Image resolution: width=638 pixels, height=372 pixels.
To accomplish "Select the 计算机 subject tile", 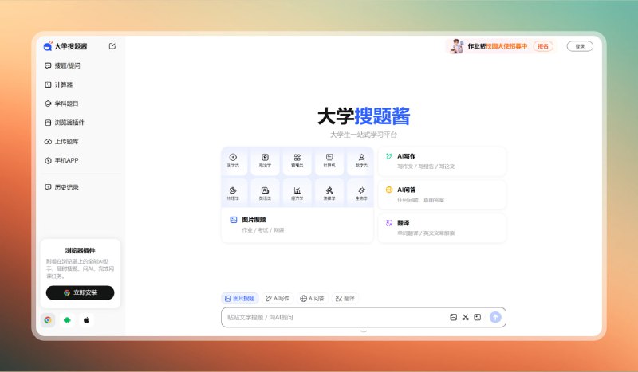I will coord(329,161).
